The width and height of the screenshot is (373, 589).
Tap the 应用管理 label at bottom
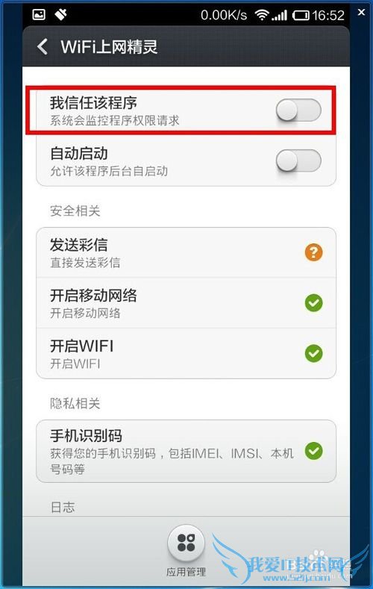[186, 572]
